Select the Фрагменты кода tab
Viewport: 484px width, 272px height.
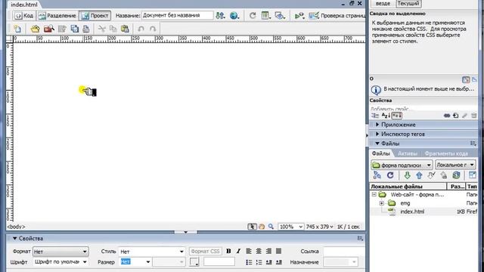pyautogui.click(x=446, y=153)
